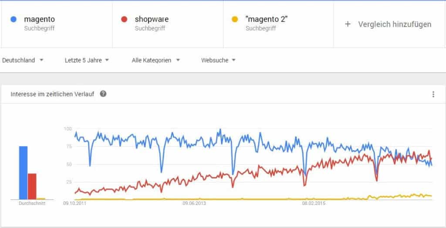Click the plus icon to add comparison

click(348, 24)
